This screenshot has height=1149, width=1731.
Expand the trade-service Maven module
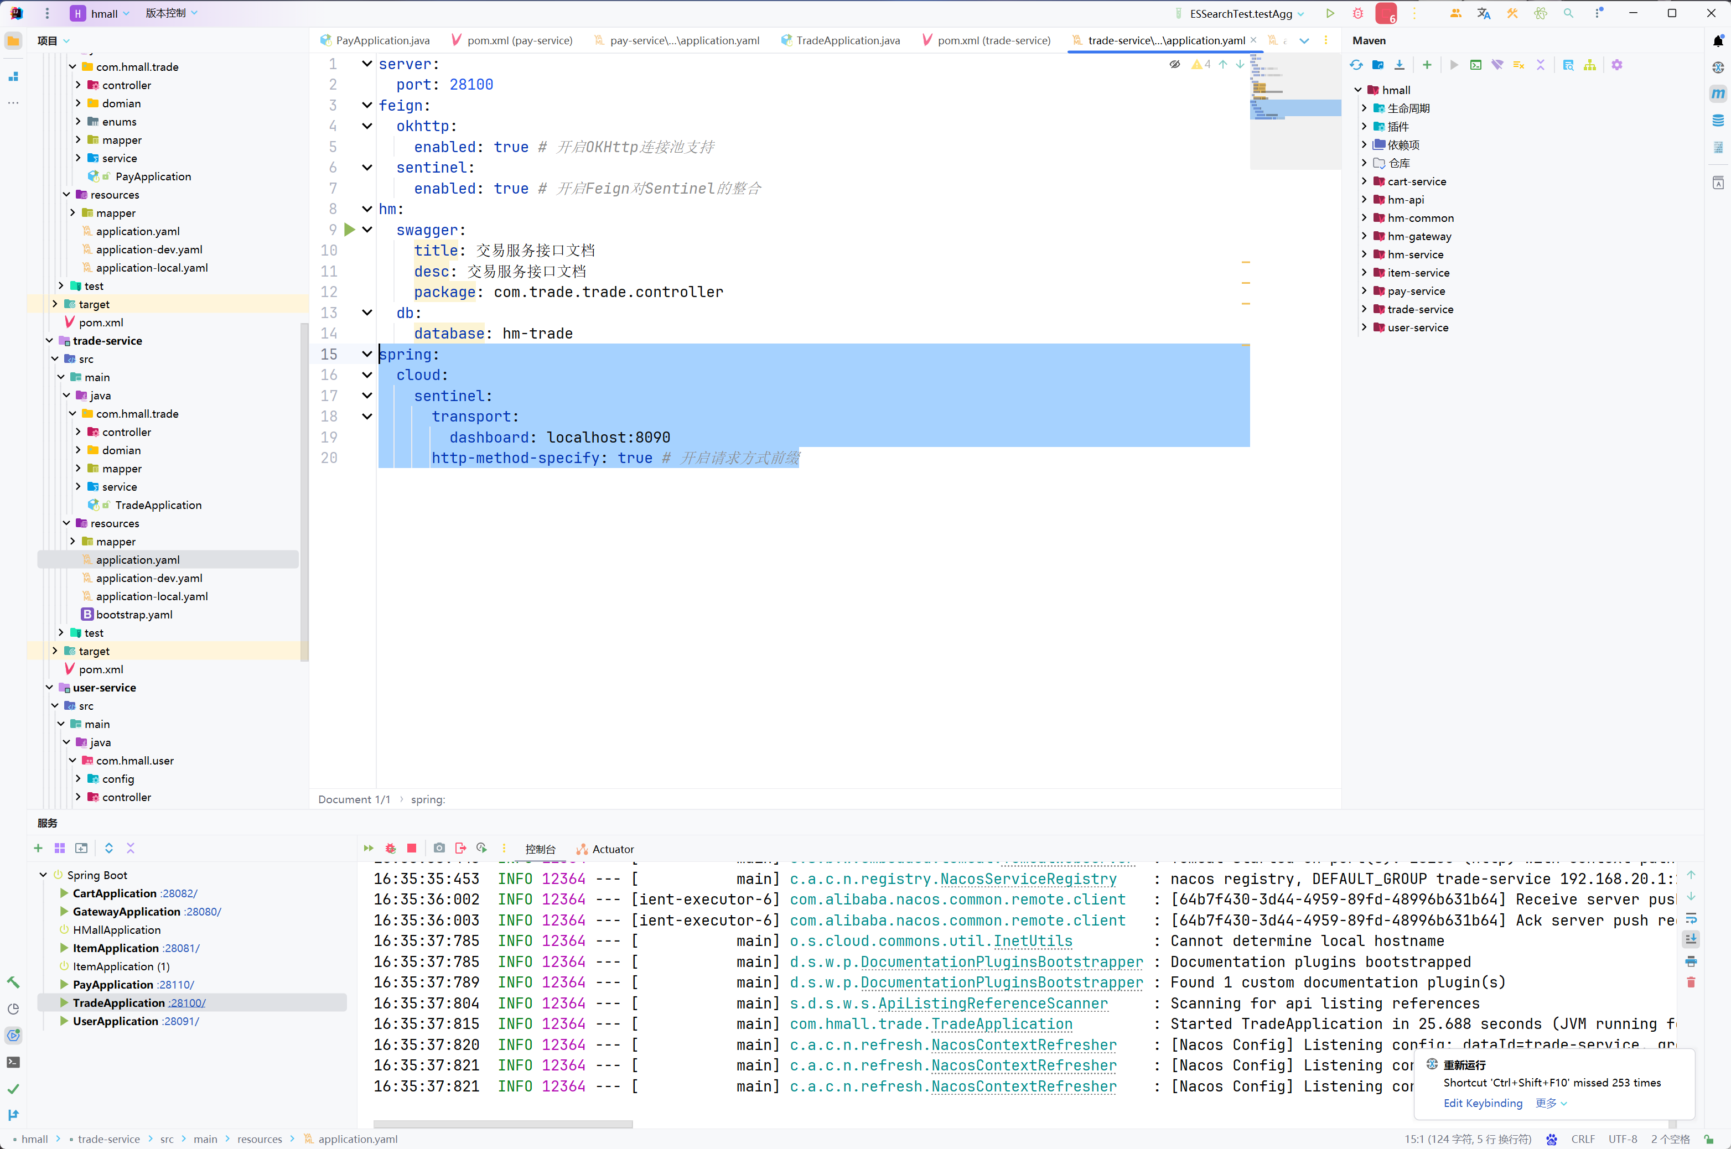(x=1365, y=309)
